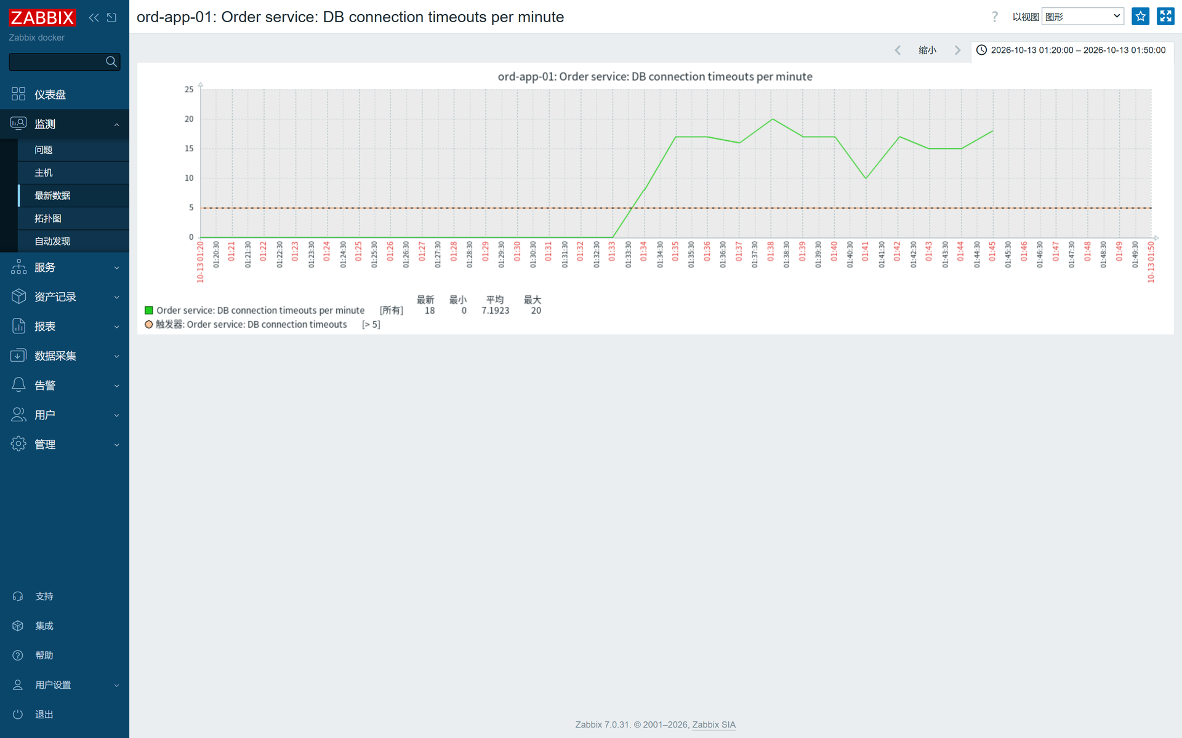Open the 问题 problems page
1182x738 pixels.
point(73,149)
